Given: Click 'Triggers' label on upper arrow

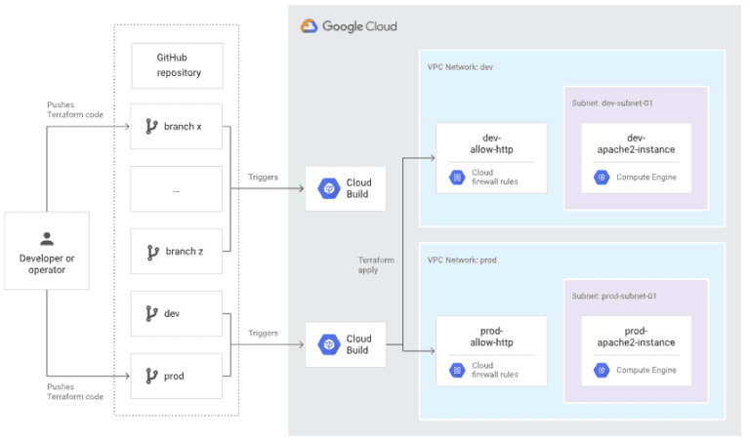Looking at the screenshot, I should click(x=263, y=178).
